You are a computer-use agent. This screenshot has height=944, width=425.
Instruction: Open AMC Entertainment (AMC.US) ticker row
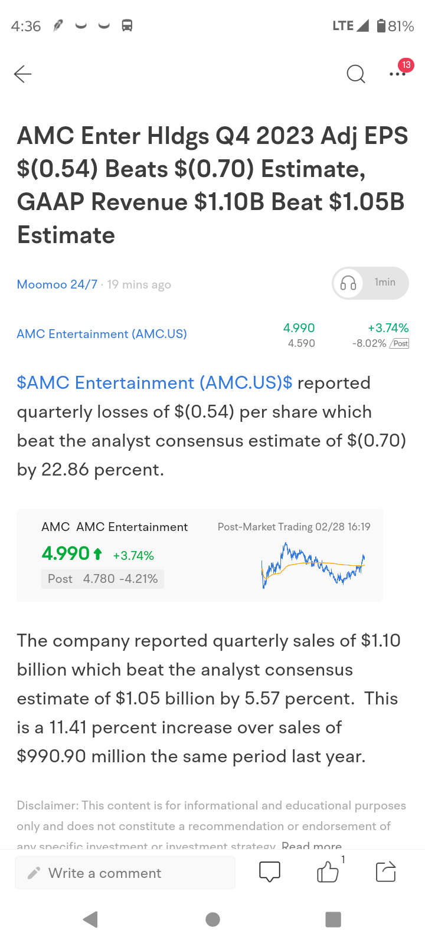tap(212, 335)
